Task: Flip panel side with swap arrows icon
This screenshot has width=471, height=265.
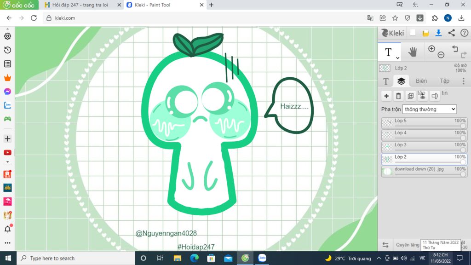Action: [385, 245]
